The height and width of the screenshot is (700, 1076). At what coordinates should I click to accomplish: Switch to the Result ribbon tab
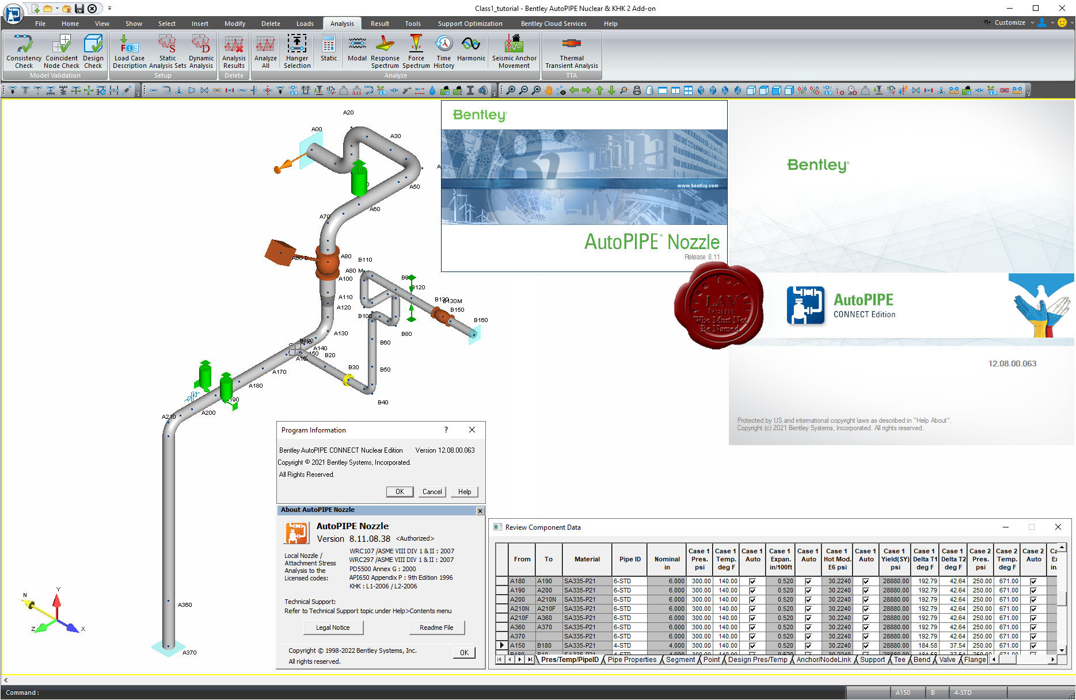pyautogui.click(x=379, y=24)
